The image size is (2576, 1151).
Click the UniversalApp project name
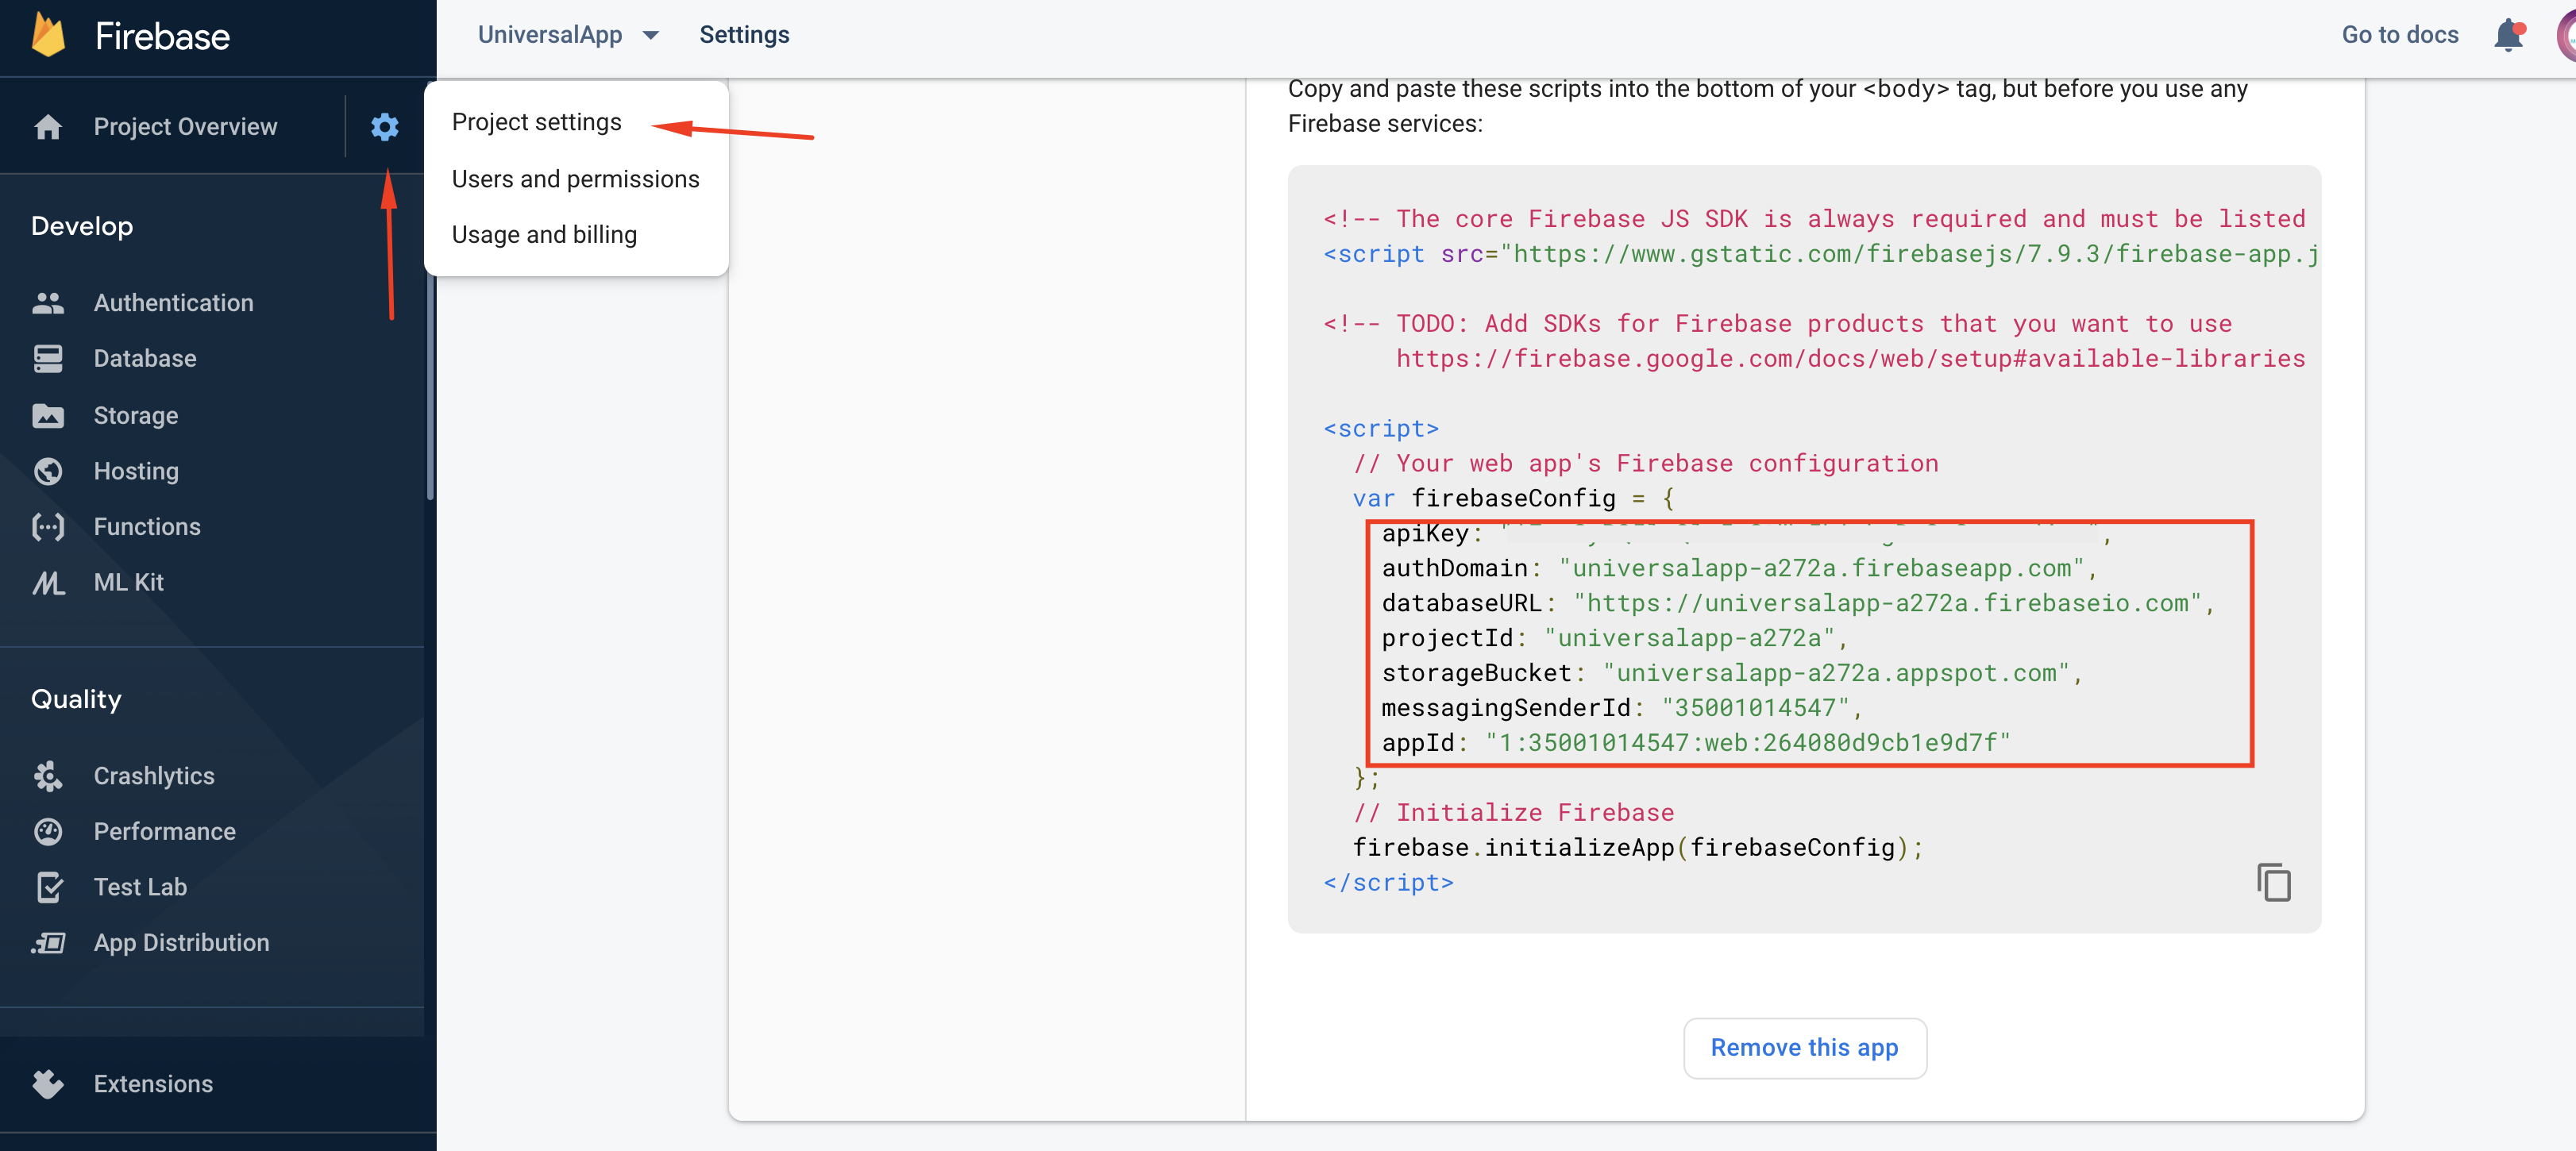pos(550,35)
